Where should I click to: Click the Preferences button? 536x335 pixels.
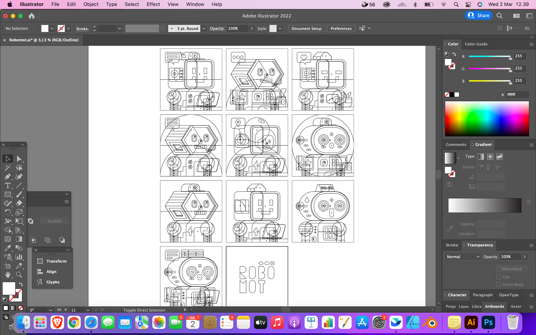pyautogui.click(x=341, y=28)
